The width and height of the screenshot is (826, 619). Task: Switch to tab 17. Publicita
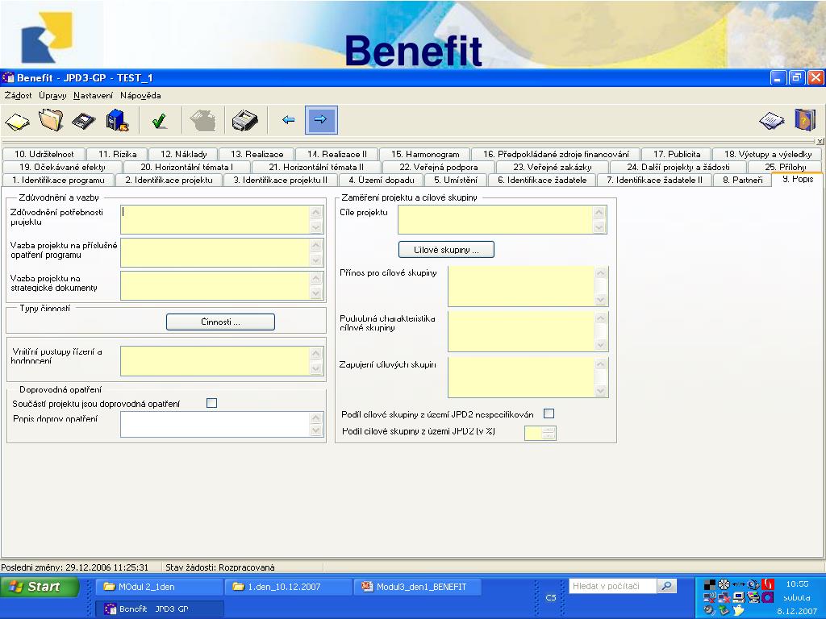click(x=677, y=154)
